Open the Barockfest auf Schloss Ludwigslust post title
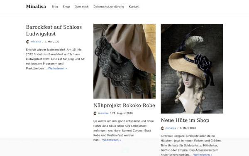 point(54,30)
